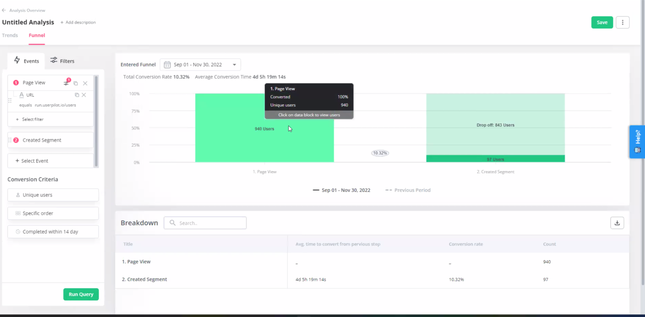Duplicate the Page View event
Screen dimensions: 645x317
[x=76, y=83]
